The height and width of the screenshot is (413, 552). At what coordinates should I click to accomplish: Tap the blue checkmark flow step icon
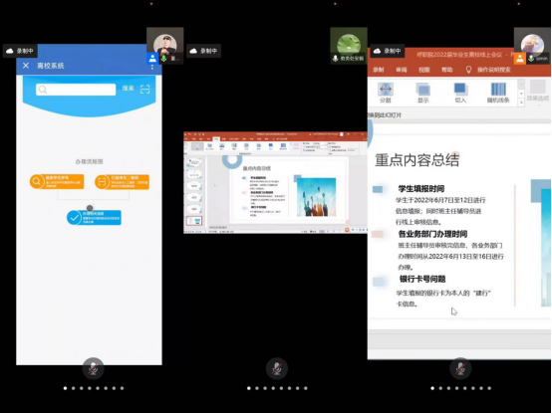tap(74, 218)
